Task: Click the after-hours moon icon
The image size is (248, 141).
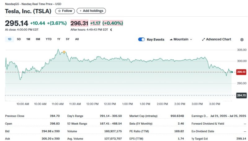Action: (x=111, y=30)
